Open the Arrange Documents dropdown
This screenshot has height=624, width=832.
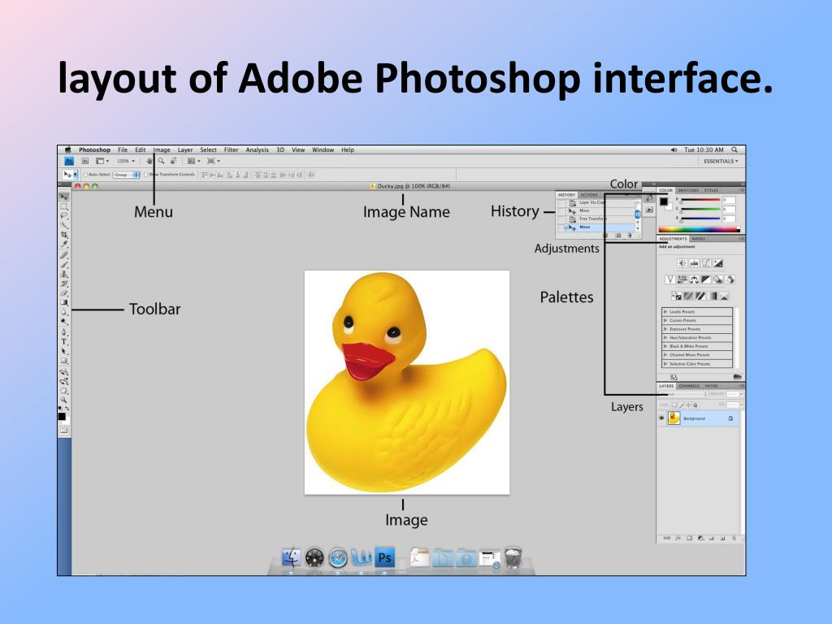[x=193, y=161]
